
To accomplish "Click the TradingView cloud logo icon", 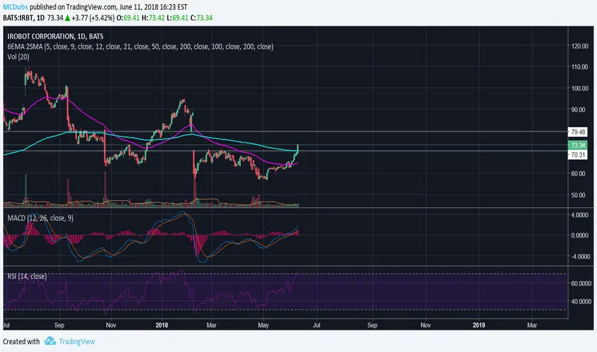I will [49, 341].
